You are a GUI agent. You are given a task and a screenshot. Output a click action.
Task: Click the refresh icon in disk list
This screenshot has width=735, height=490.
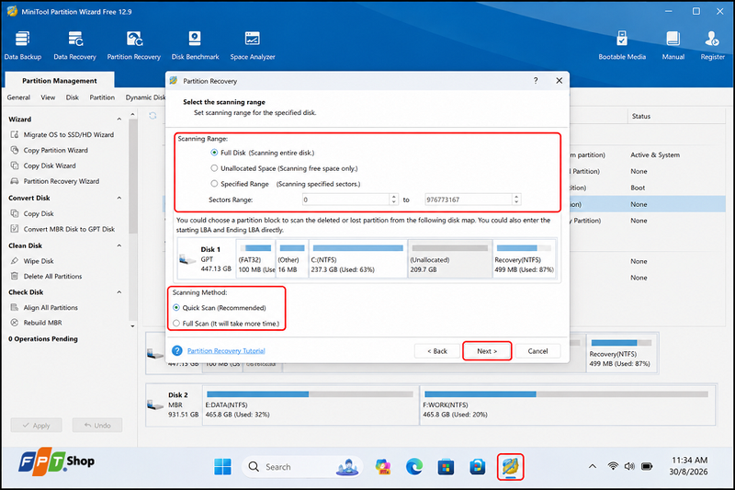tap(153, 115)
